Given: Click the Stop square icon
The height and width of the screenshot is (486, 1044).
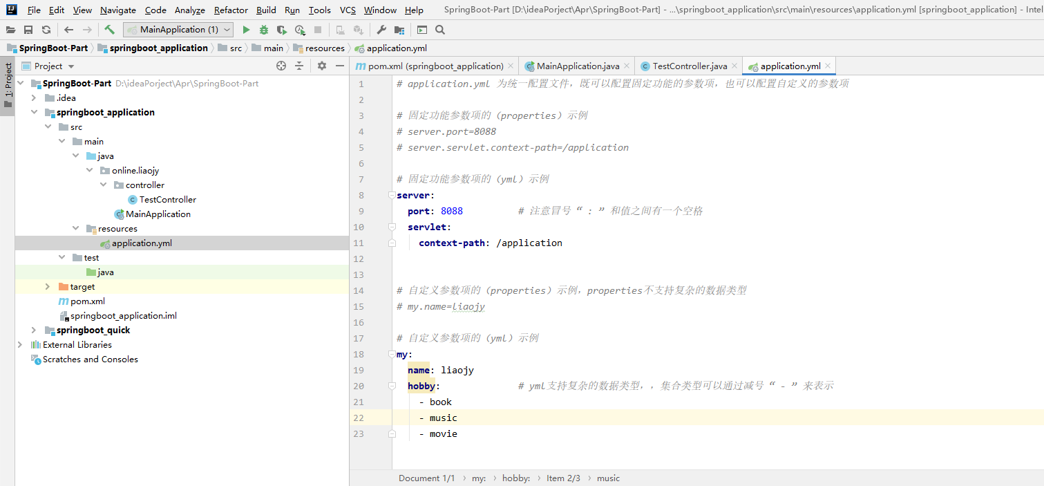Looking at the screenshot, I should point(318,30).
